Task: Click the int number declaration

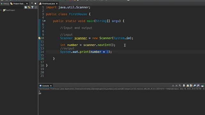Action: coord(69,45)
